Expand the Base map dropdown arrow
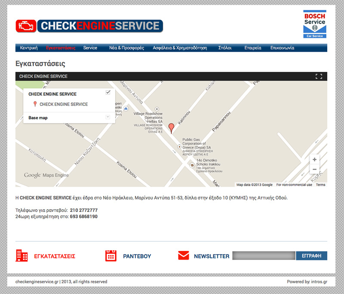 (108, 117)
